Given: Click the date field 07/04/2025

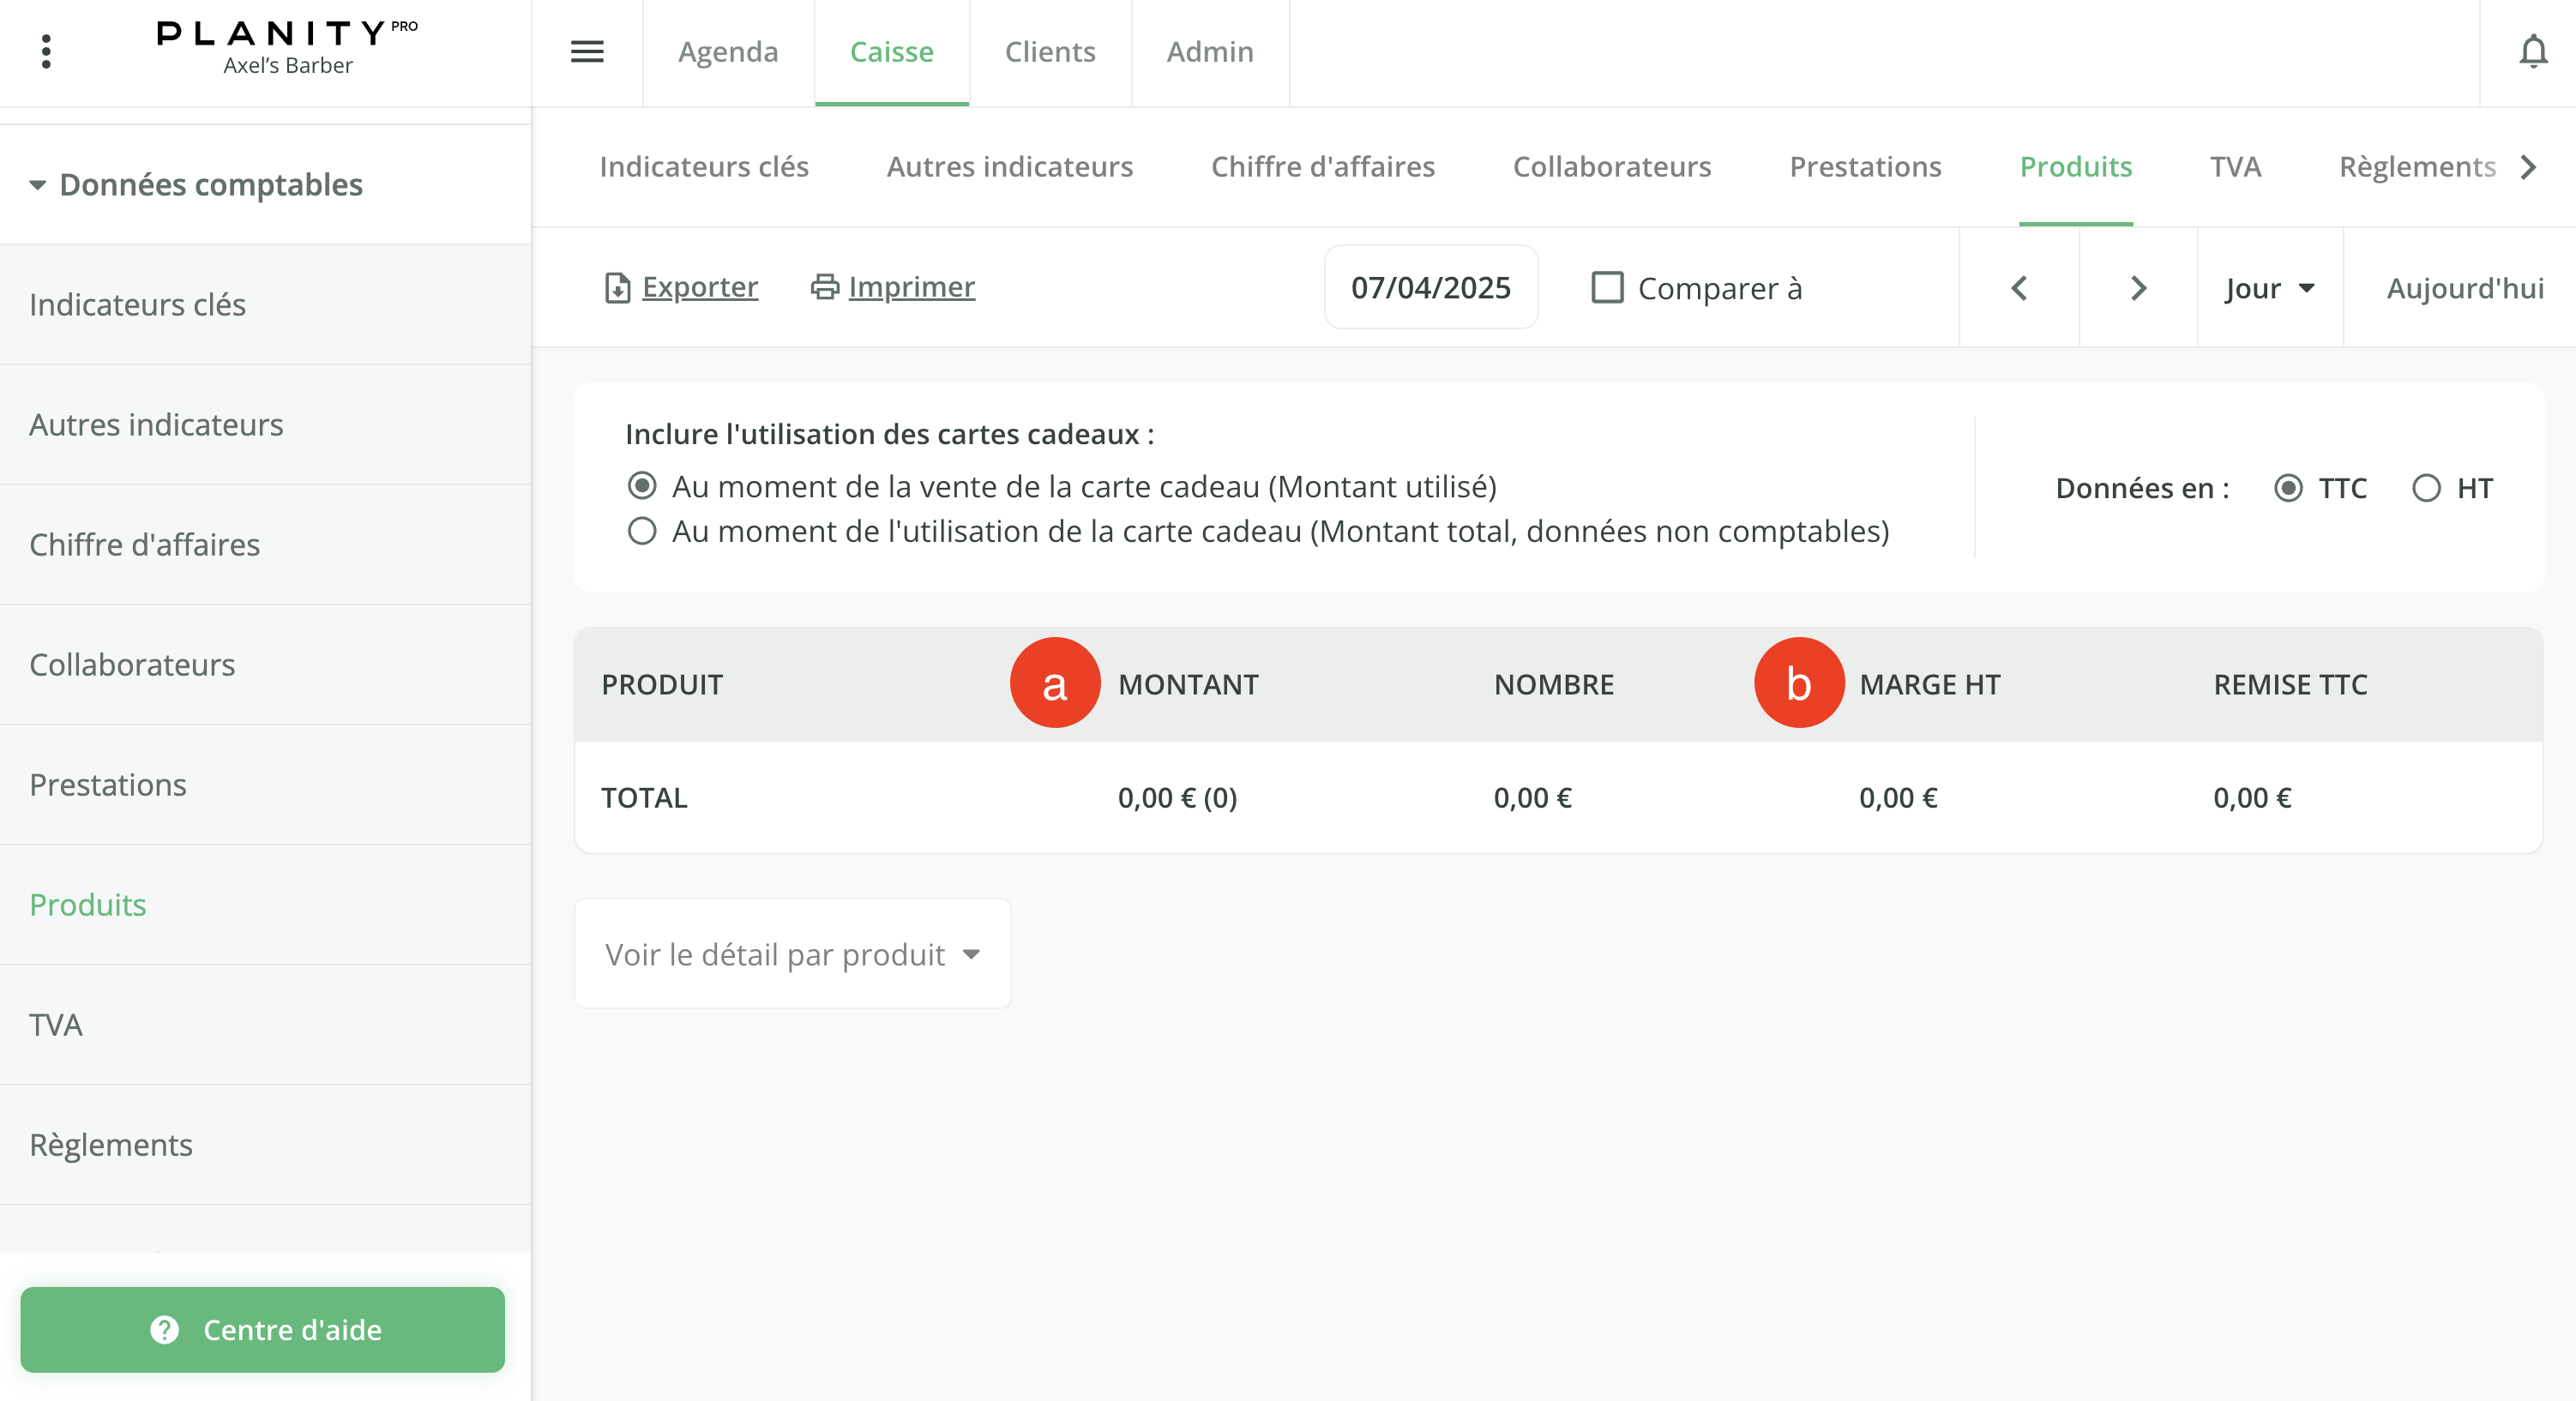Looking at the screenshot, I should pos(1430,288).
